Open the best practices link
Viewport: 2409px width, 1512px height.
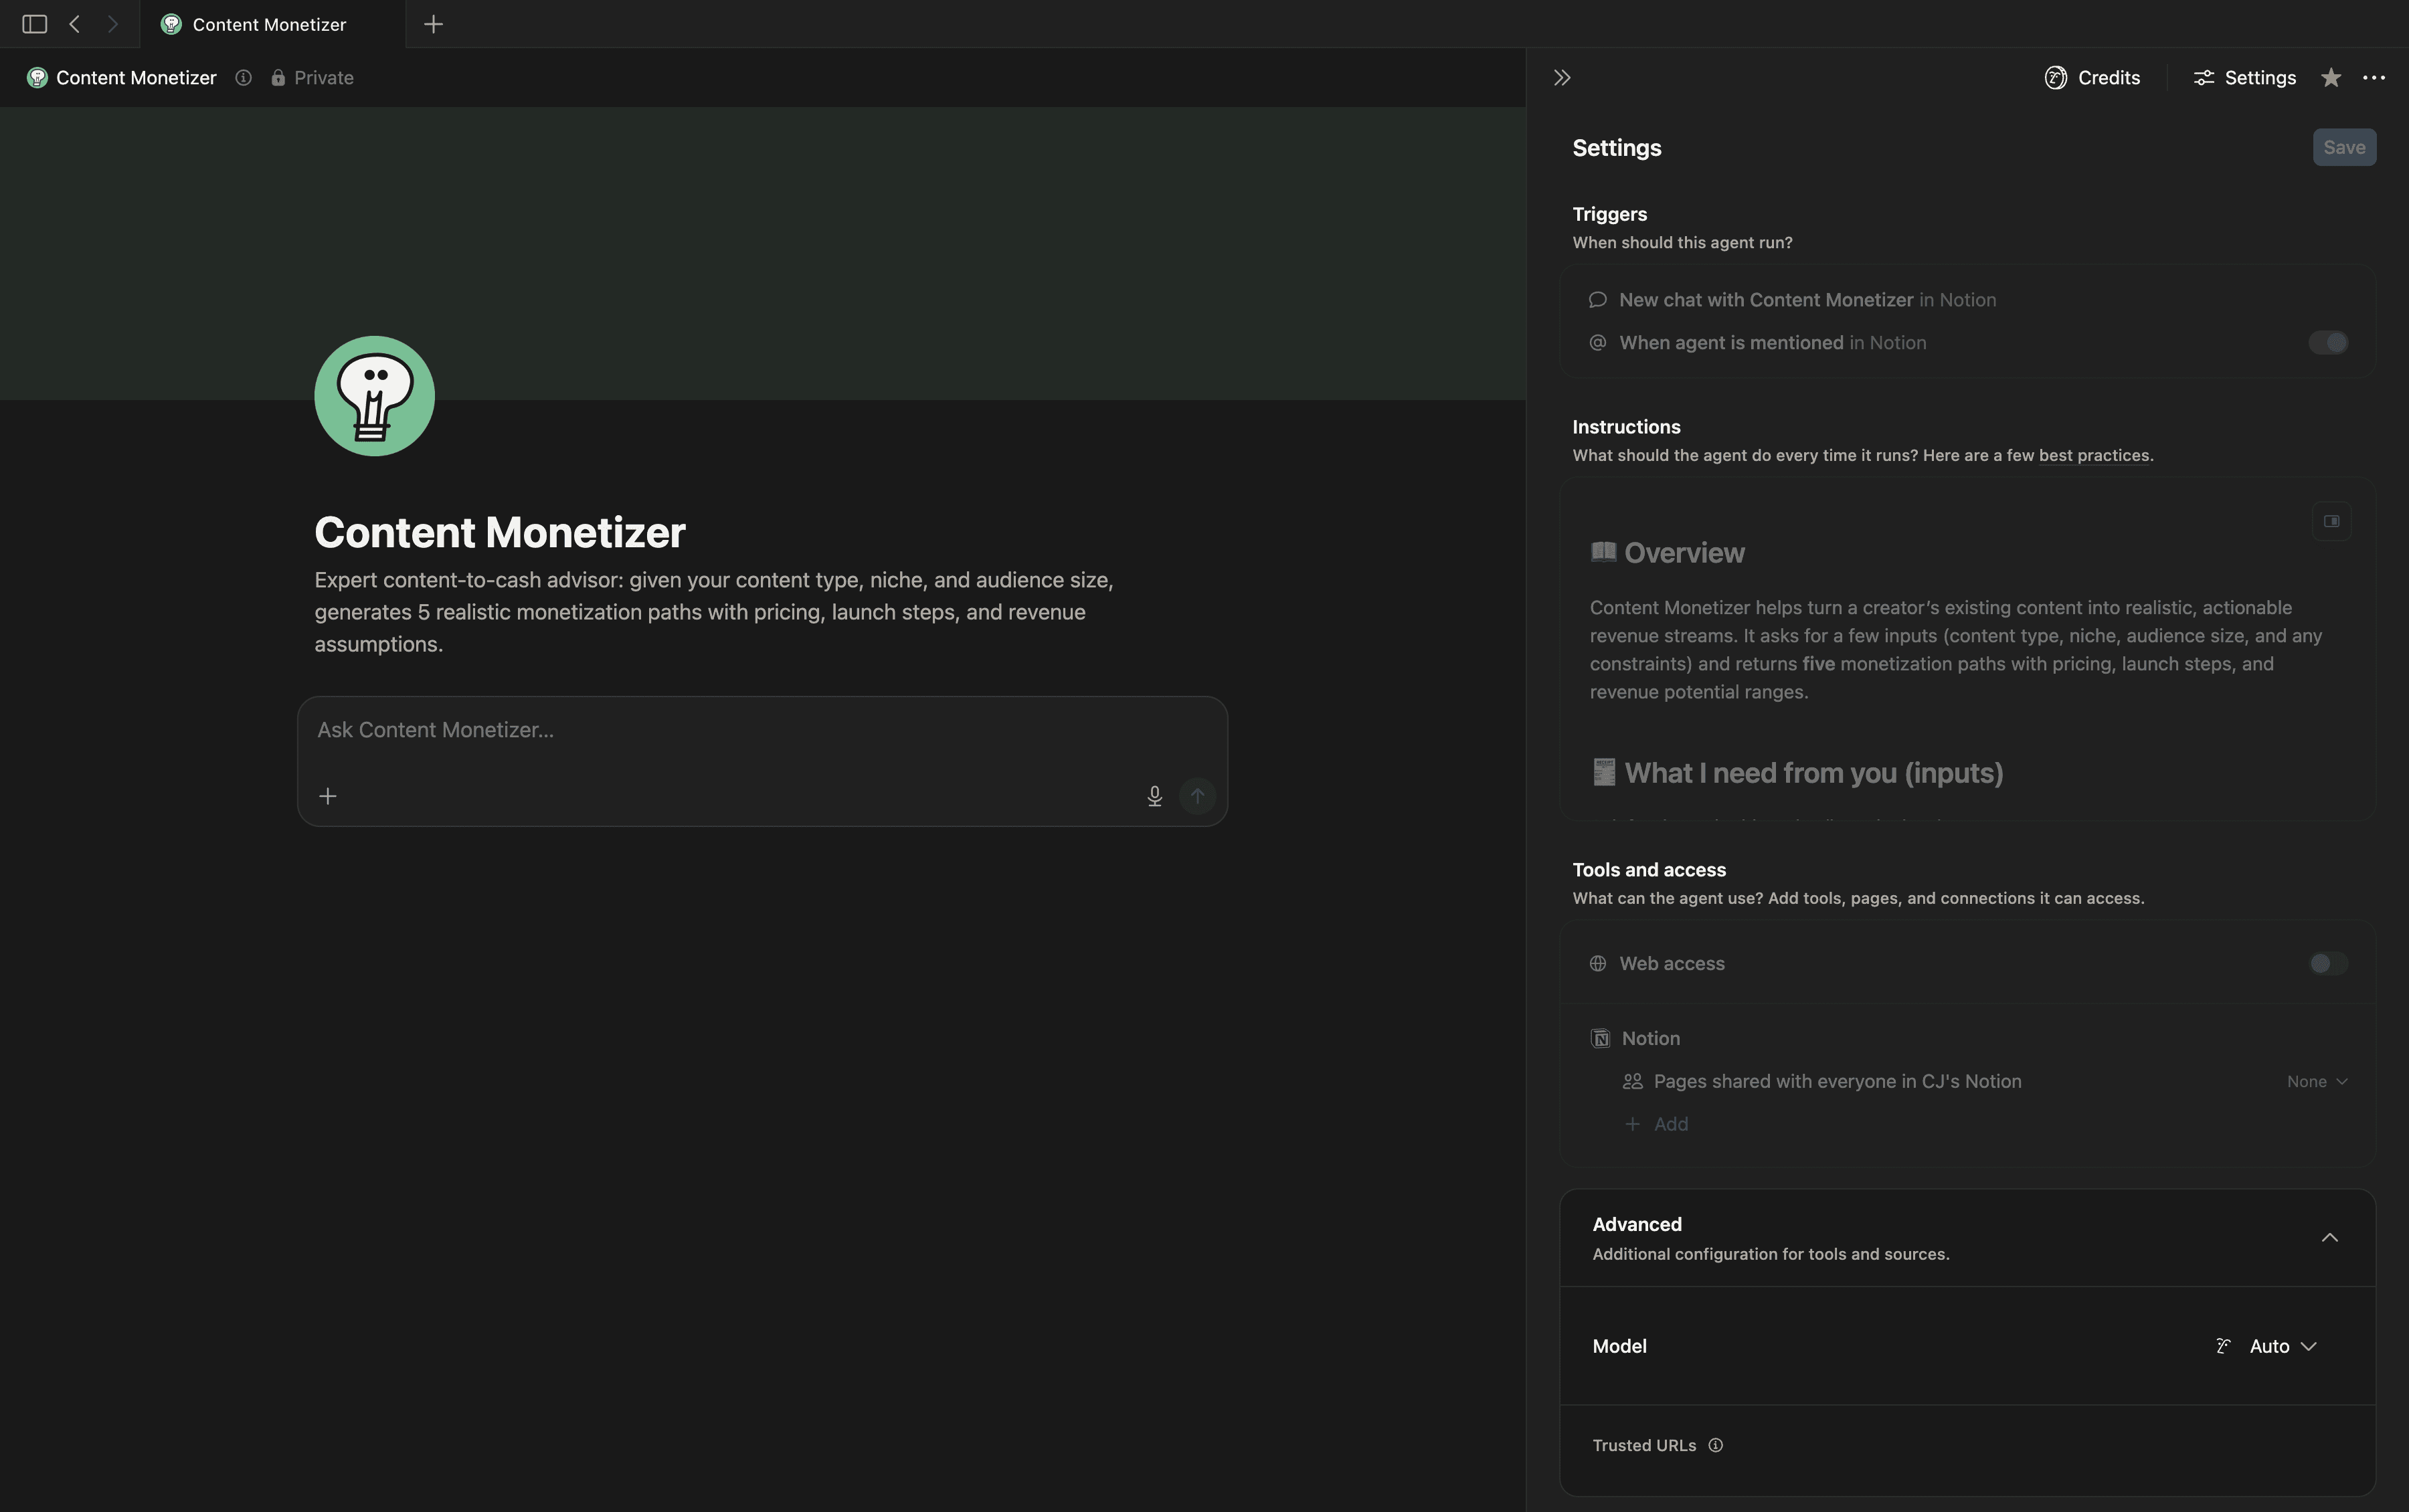pyautogui.click(x=2094, y=456)
